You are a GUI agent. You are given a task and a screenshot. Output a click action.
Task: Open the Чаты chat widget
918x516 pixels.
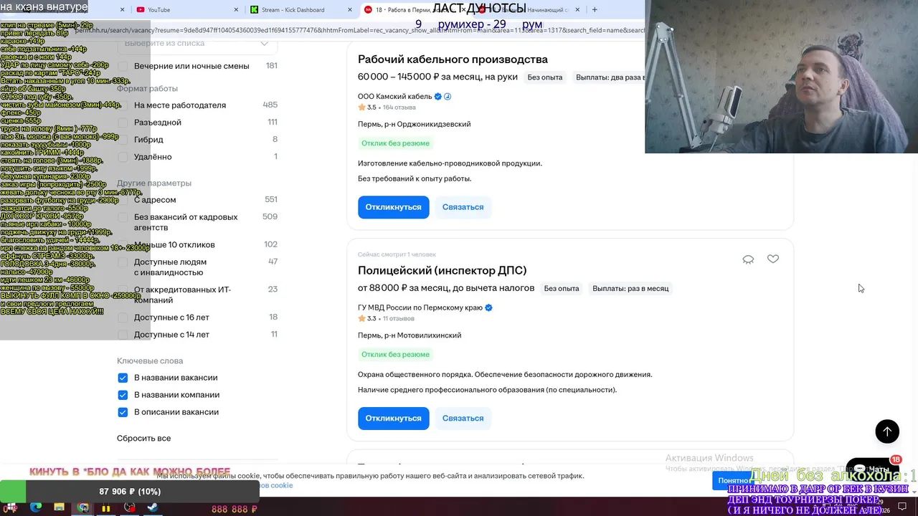[872, 469]
